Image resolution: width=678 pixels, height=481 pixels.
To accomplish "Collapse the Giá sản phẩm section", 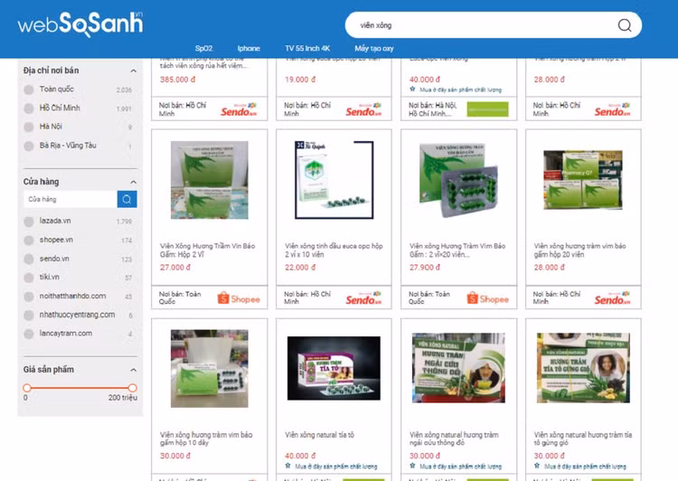I will pos(134,370).
